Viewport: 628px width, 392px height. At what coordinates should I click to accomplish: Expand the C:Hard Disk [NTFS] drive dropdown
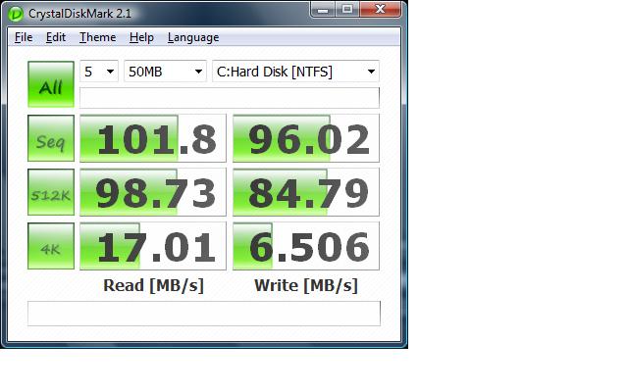[295, 72]
